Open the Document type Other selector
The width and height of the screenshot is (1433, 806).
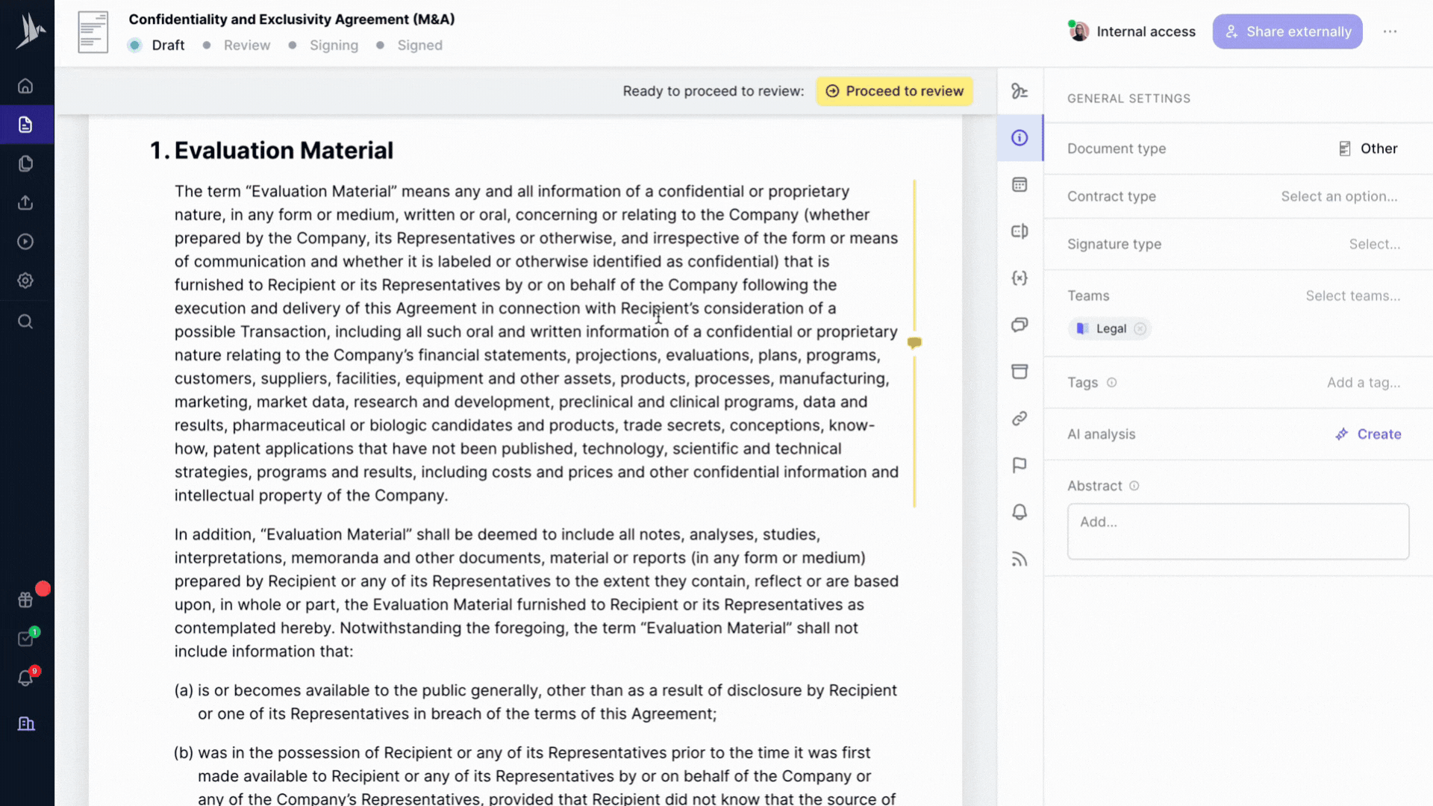point(1369,149)
